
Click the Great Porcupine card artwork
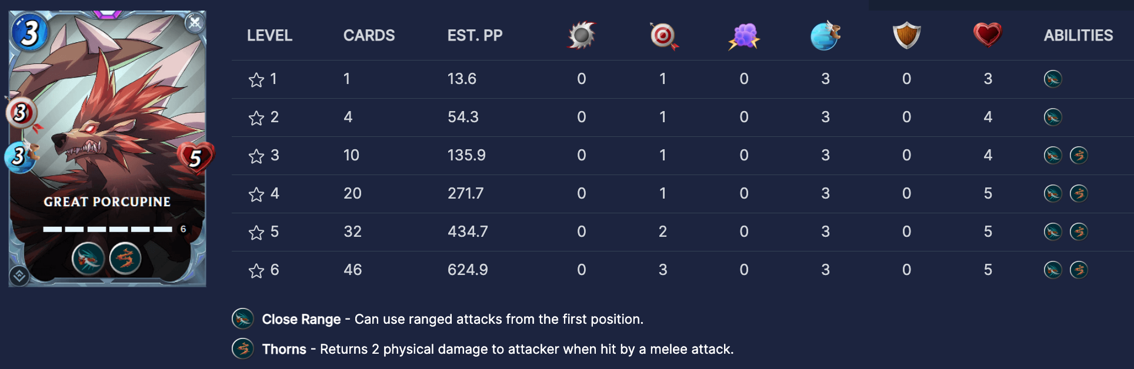click(x=112, y=118)
